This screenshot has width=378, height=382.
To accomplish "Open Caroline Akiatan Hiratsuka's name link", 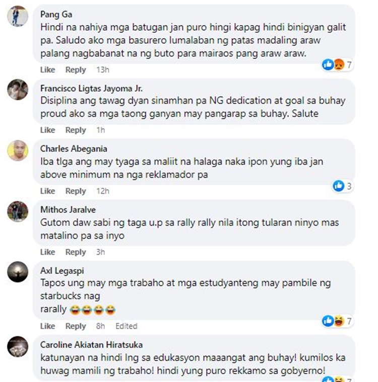I will 92,345.
